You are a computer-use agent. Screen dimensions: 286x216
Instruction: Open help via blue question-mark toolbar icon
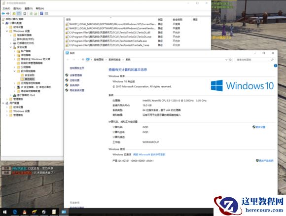[x=41, y=13]
